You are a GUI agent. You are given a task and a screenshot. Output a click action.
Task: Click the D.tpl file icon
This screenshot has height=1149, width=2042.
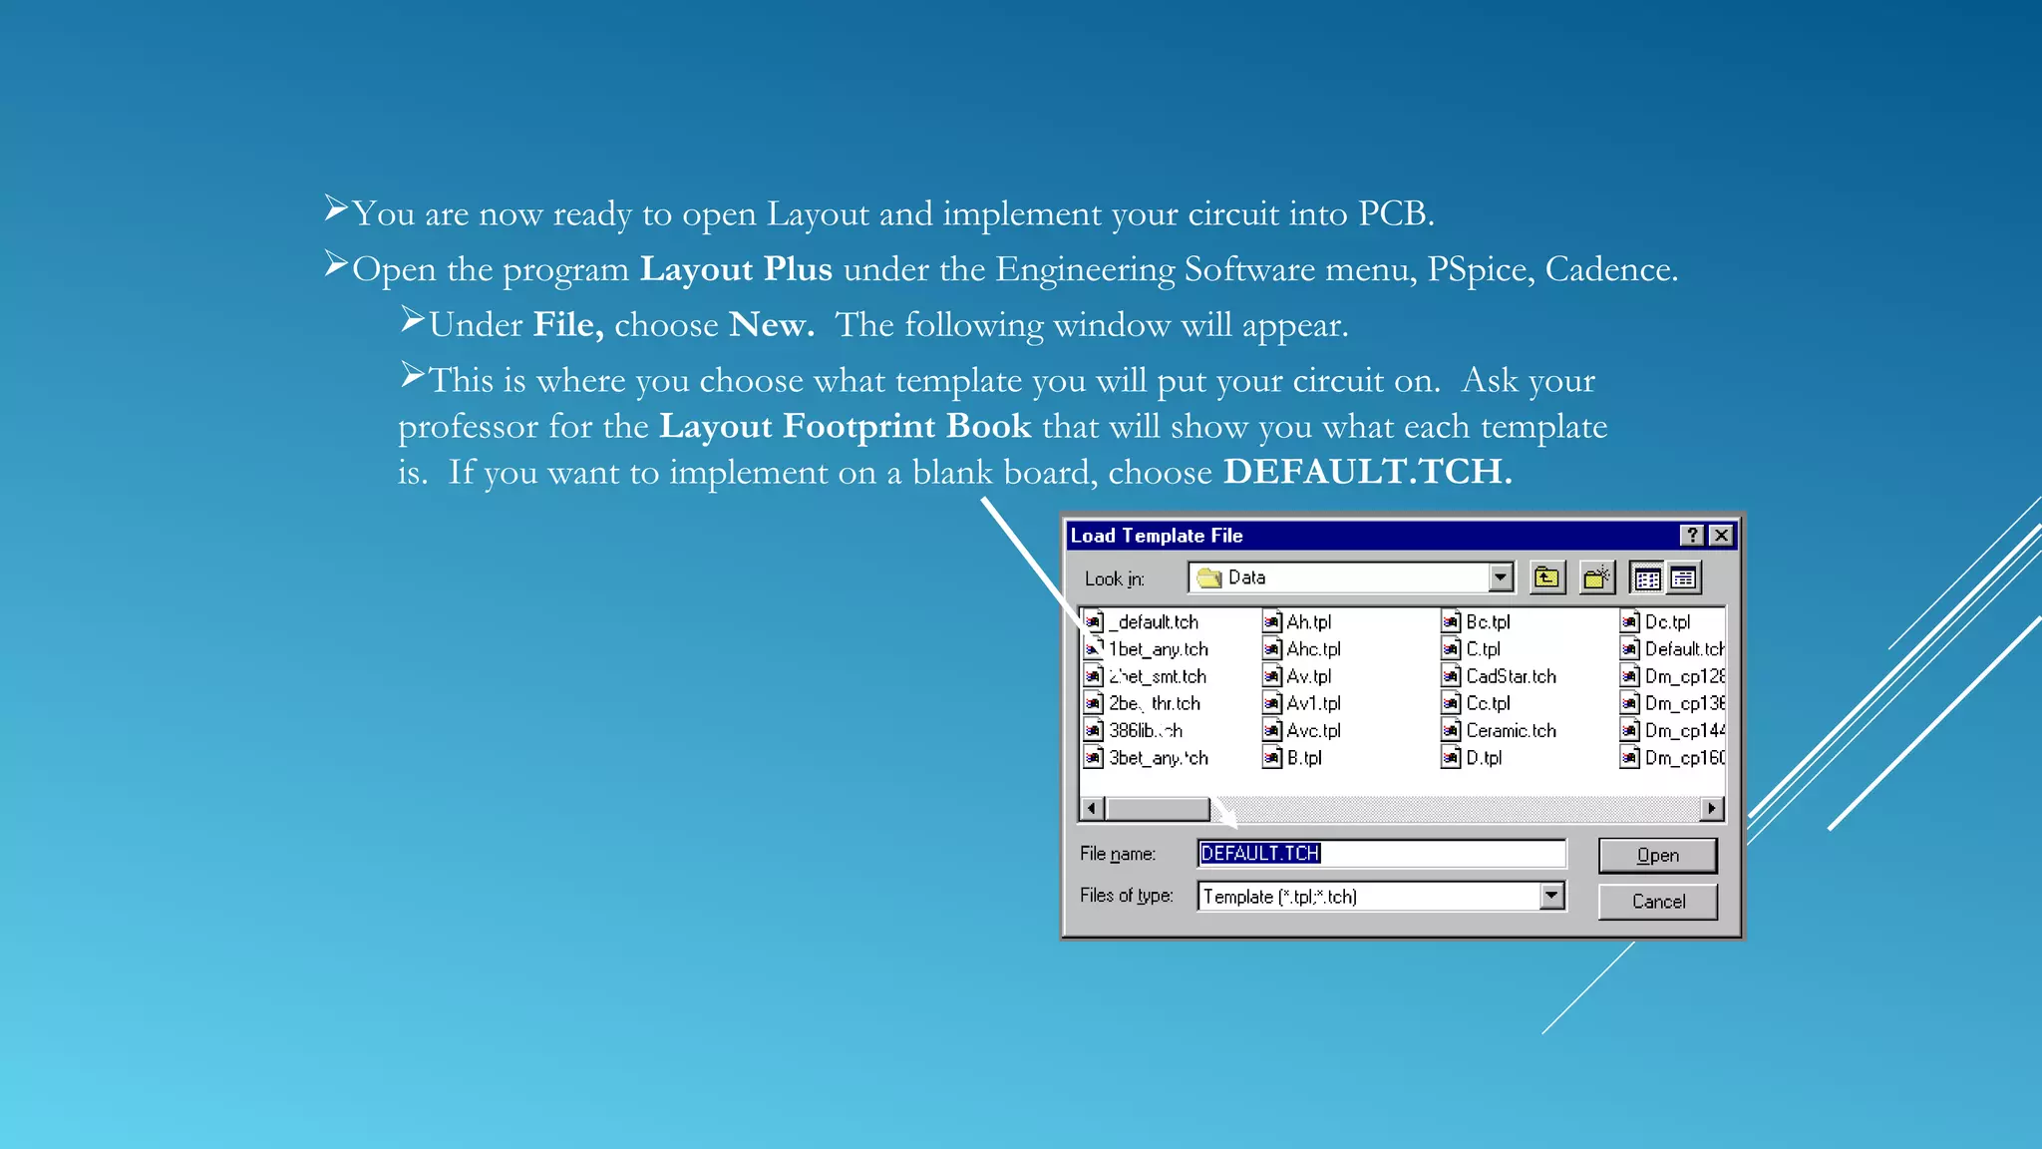click(x=1452, y=758)
